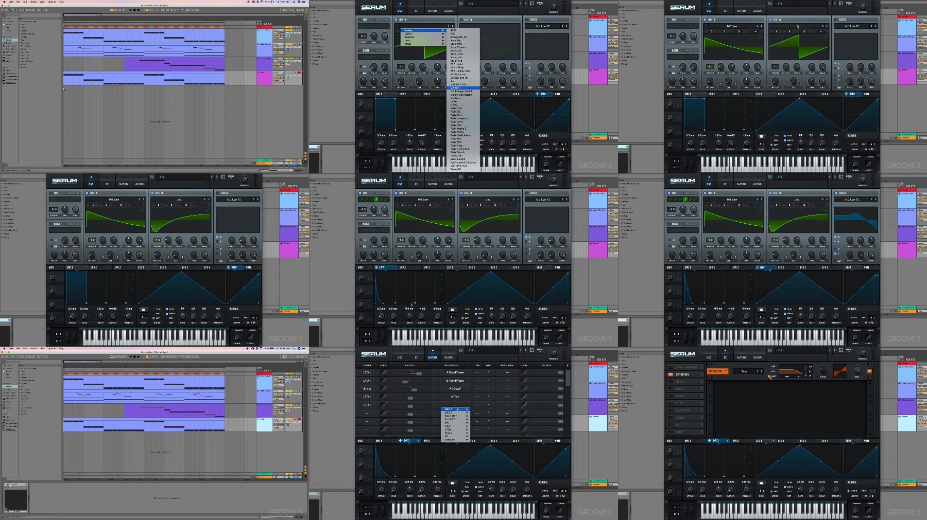Open the curve icon for the LFO 1 A RandPhase row
This screenshot has height=520, width=927.
click(x=384, y=372)
